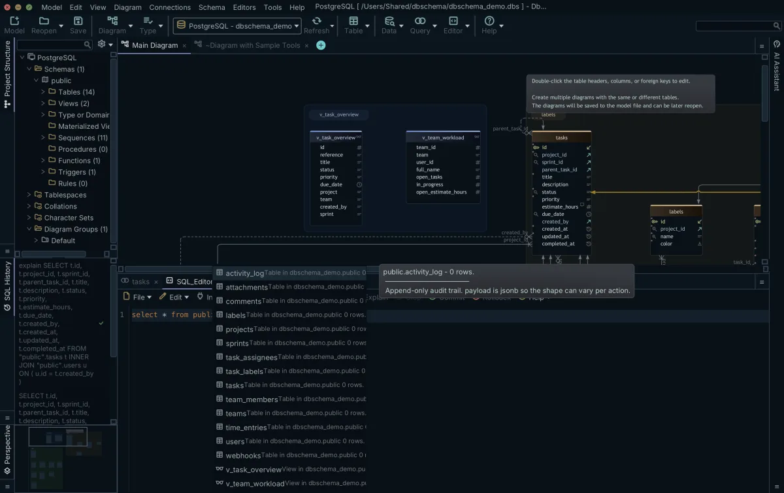Switch to ~Diagram with Sample Tools tab
The height and width of the screenshot is (493, 784).
[x=253, y=45]
